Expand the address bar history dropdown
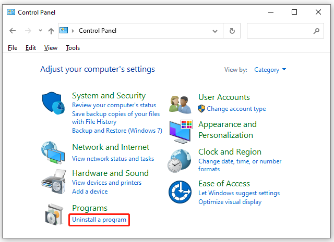Image resolution: width=334 pixels, height=242 pixels. (x=215, y=31)
